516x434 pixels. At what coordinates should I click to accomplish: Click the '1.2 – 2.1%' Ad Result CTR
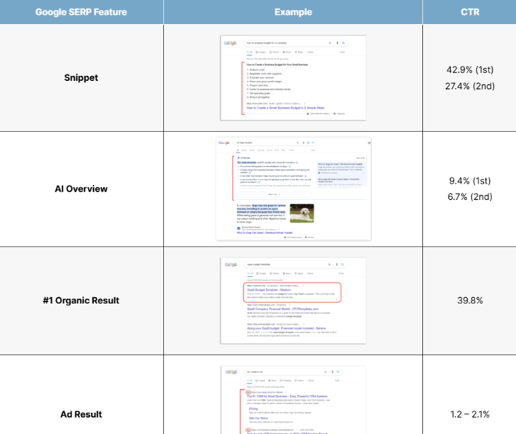pos(469,414)
